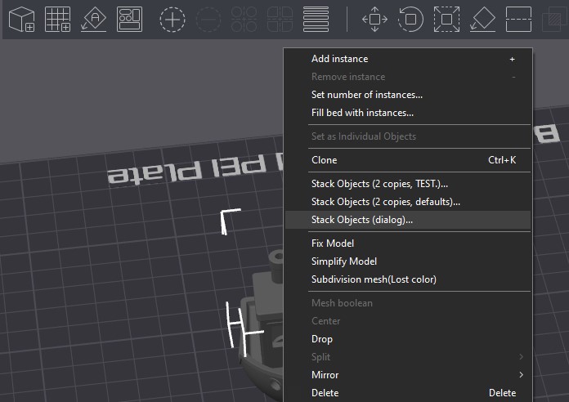The height and width of the screenshot is (402, 569).
Task: Click the Split to parts toolbar icon
Action: pos(280,20)
